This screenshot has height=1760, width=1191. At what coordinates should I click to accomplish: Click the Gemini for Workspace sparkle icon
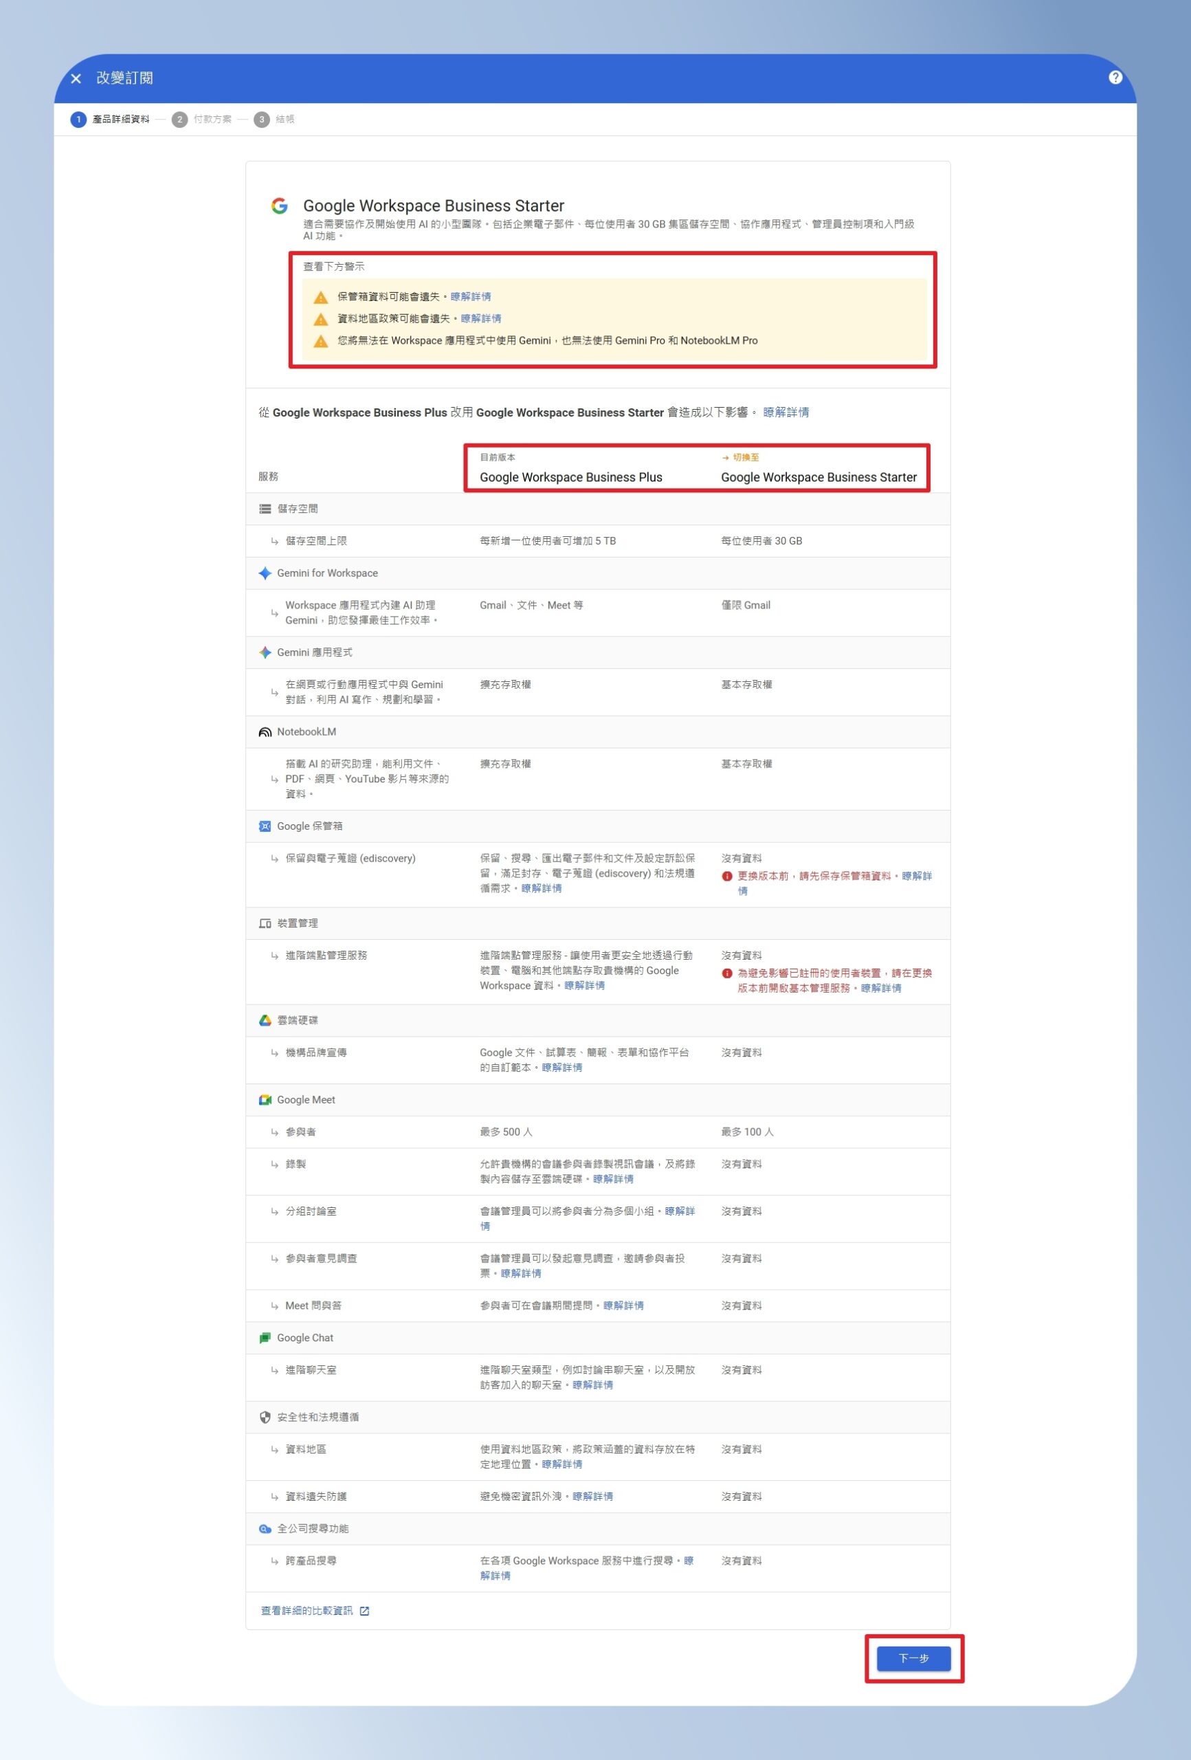(x=265, y=573)
